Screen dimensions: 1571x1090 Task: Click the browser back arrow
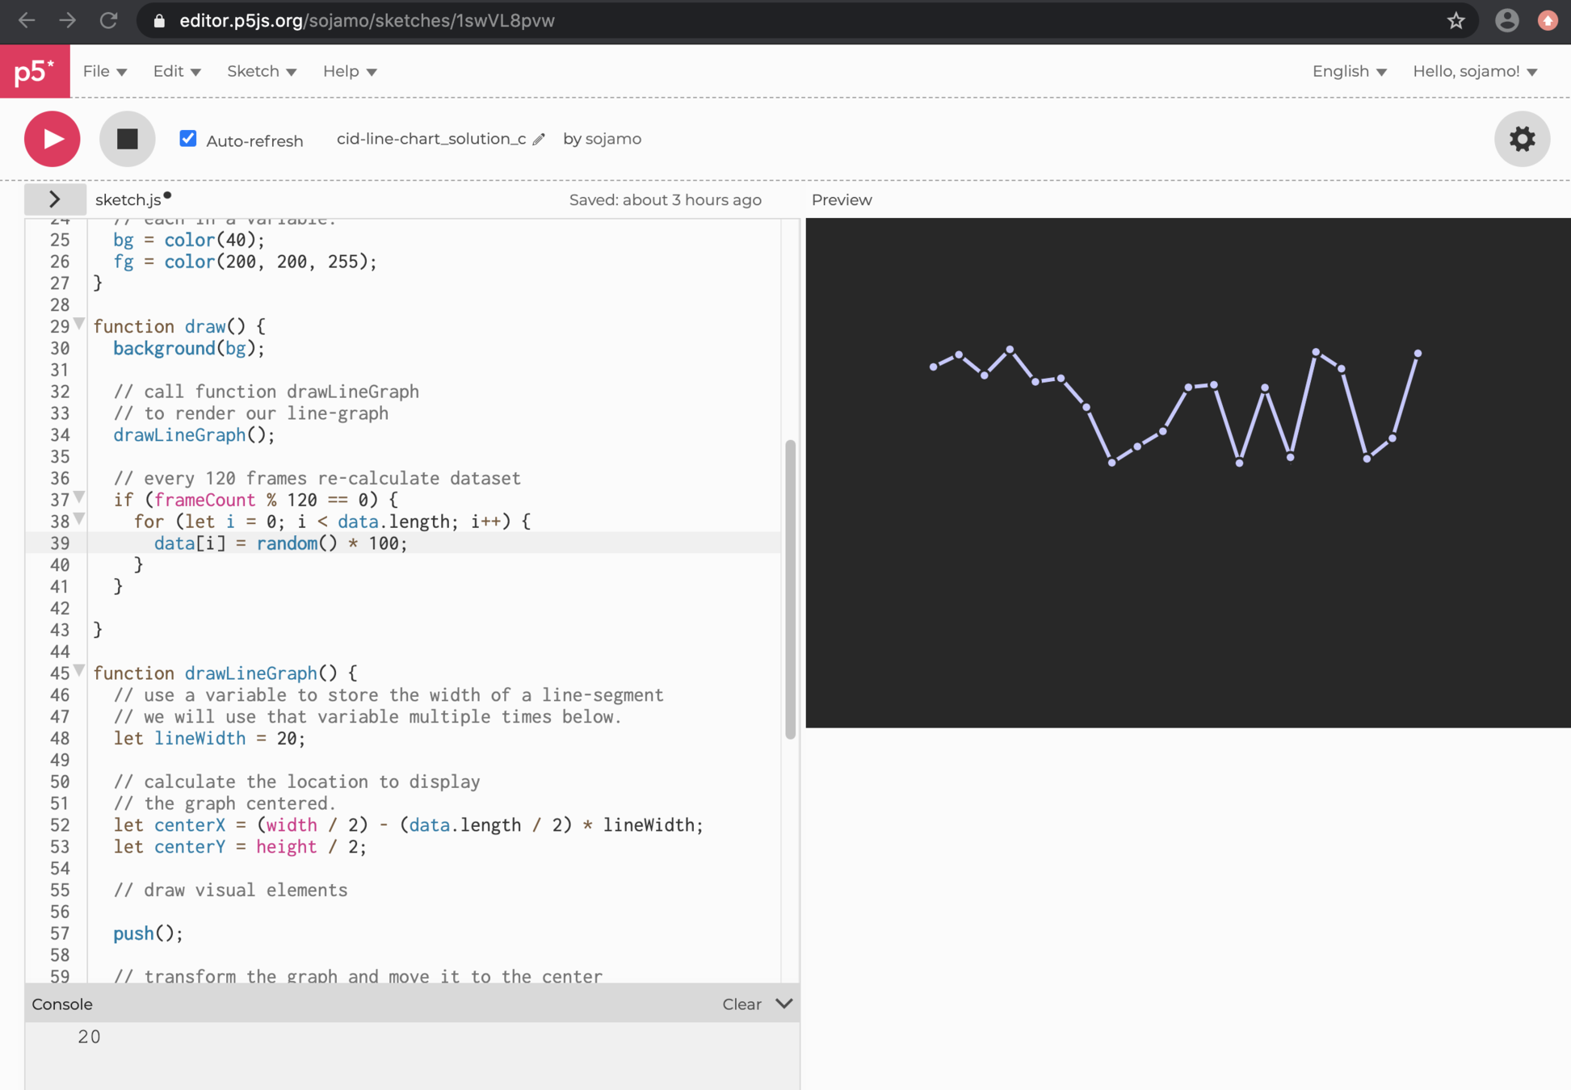click(x=27, y=20)
